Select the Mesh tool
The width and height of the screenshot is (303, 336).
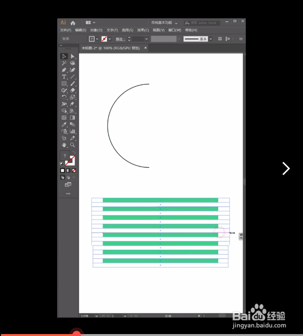[x=64, y=117]
